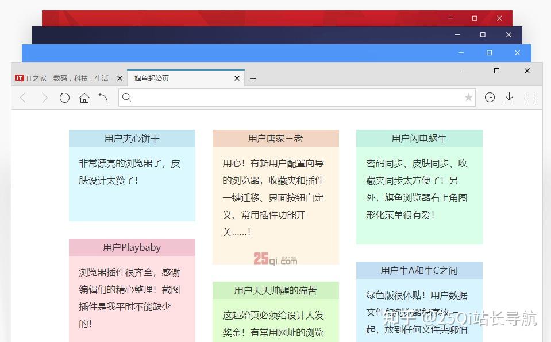This screenshot has height=342, width=551.
Task: Navigate back using the back arrow
Action: click(x=22, y=98)
